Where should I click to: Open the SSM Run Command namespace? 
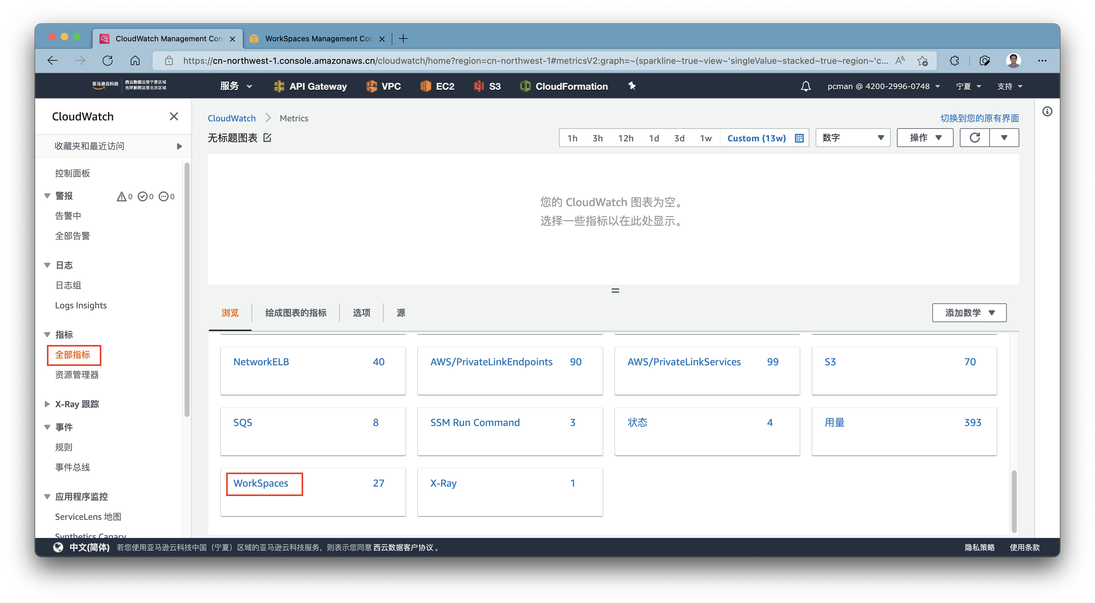click(475, 423)
